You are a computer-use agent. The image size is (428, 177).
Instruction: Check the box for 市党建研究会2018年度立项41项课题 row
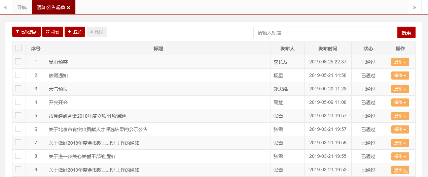[x=18, y=115]
